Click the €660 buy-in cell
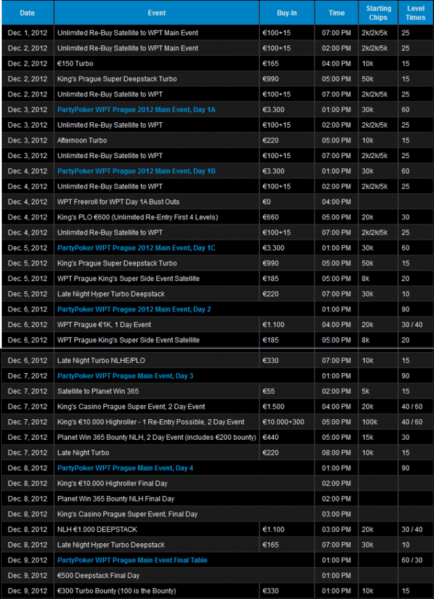 [287, 217]
